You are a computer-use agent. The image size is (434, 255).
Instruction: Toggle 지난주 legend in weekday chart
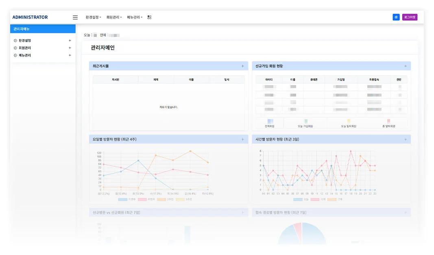(x=146, y=199)
